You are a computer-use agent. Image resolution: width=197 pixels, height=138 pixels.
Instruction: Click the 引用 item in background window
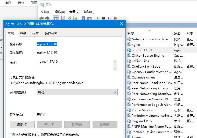[34, 3]
